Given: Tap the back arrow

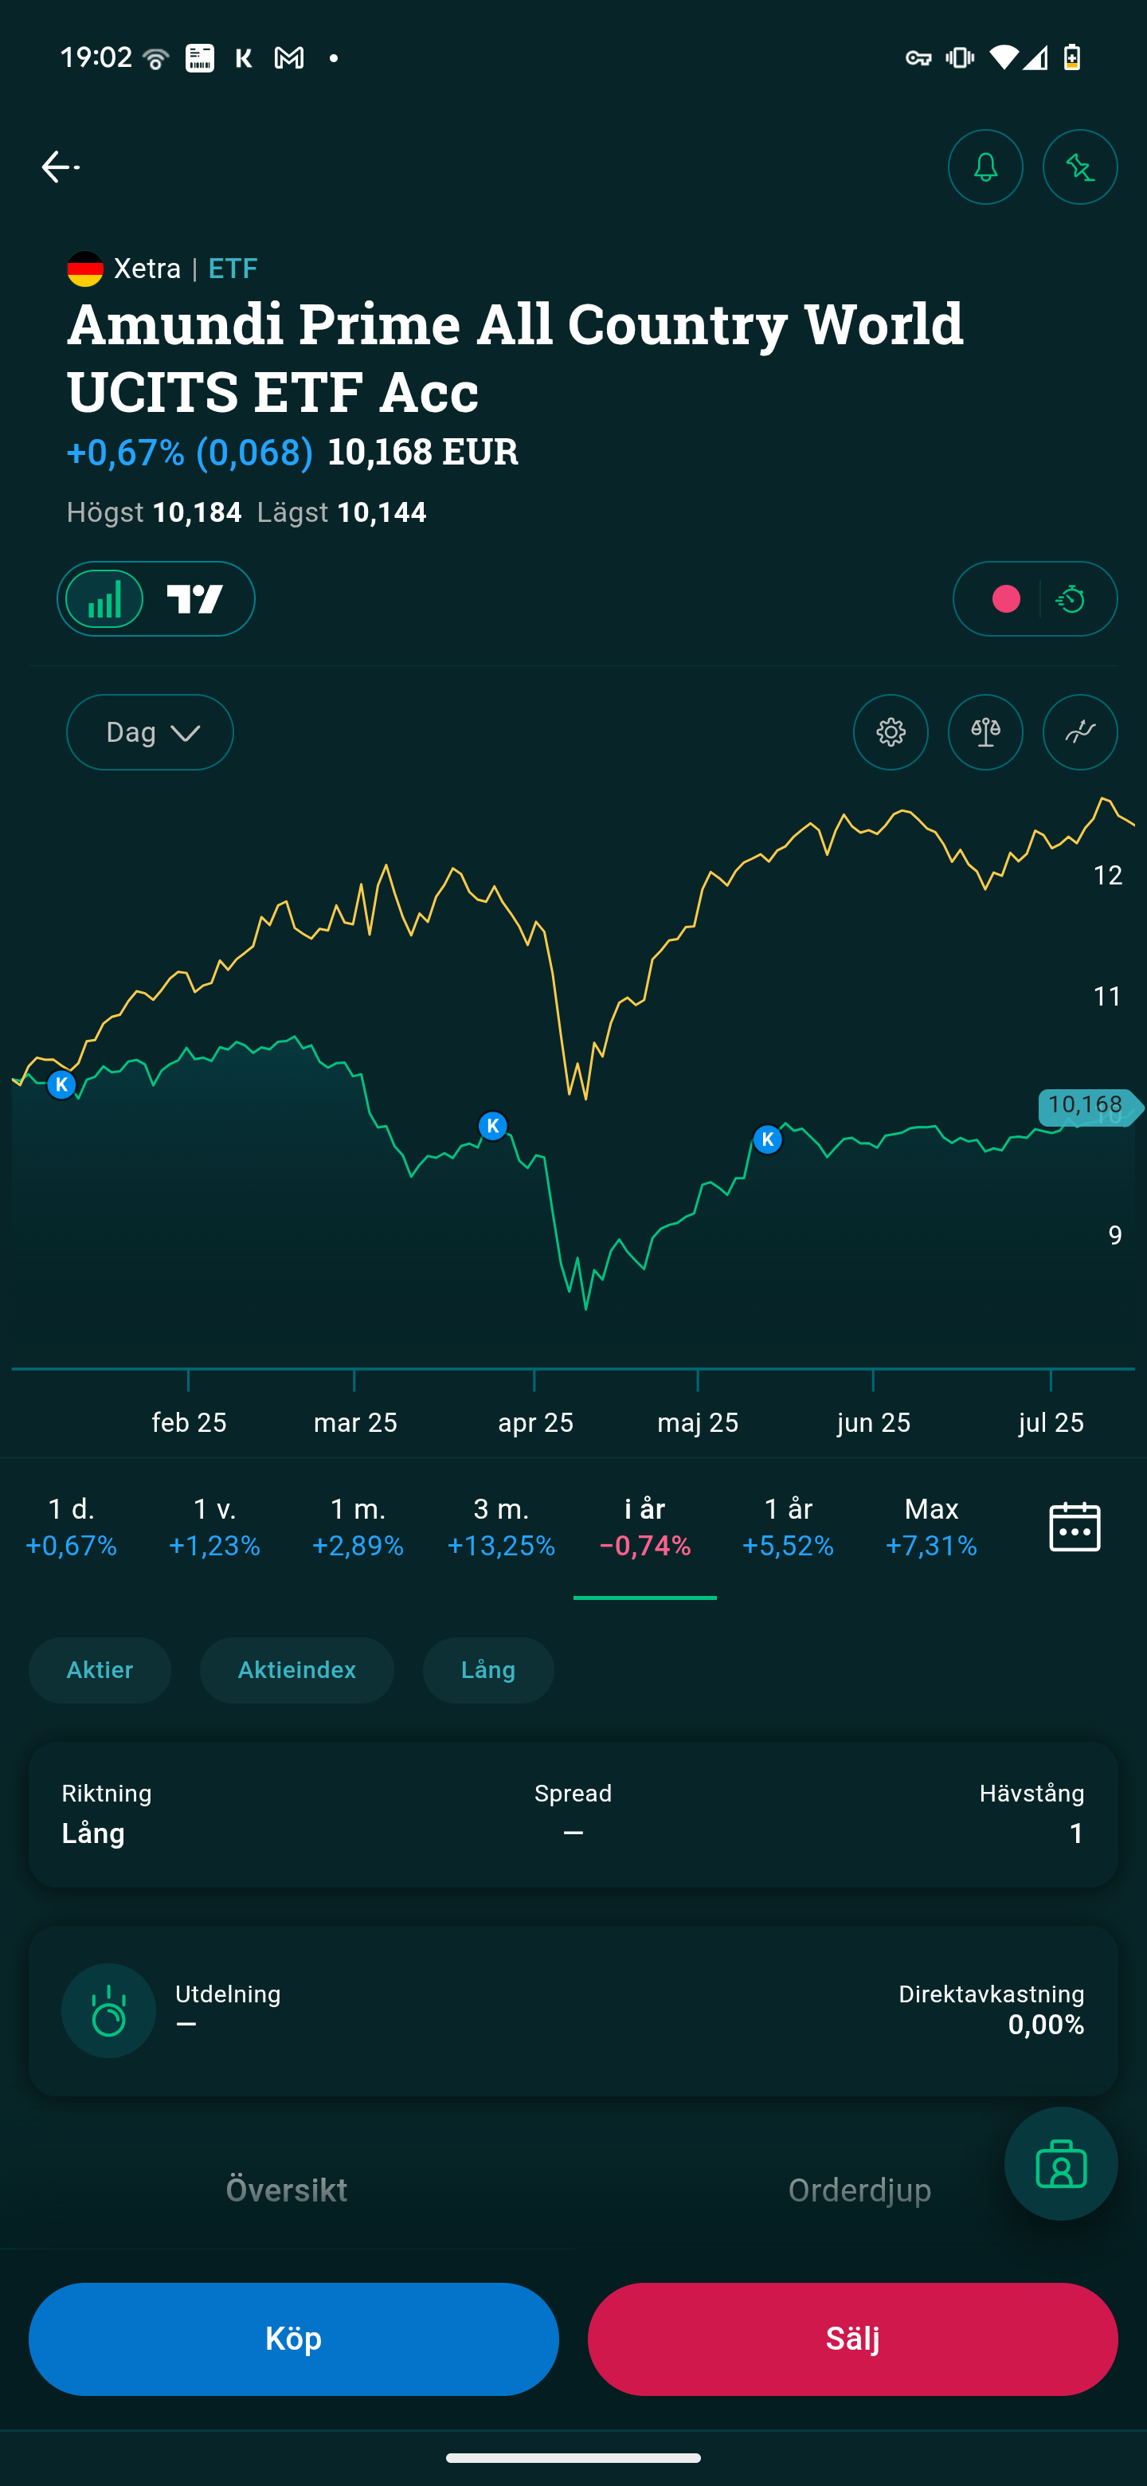Looking at the screenshot, I should 59,167.
